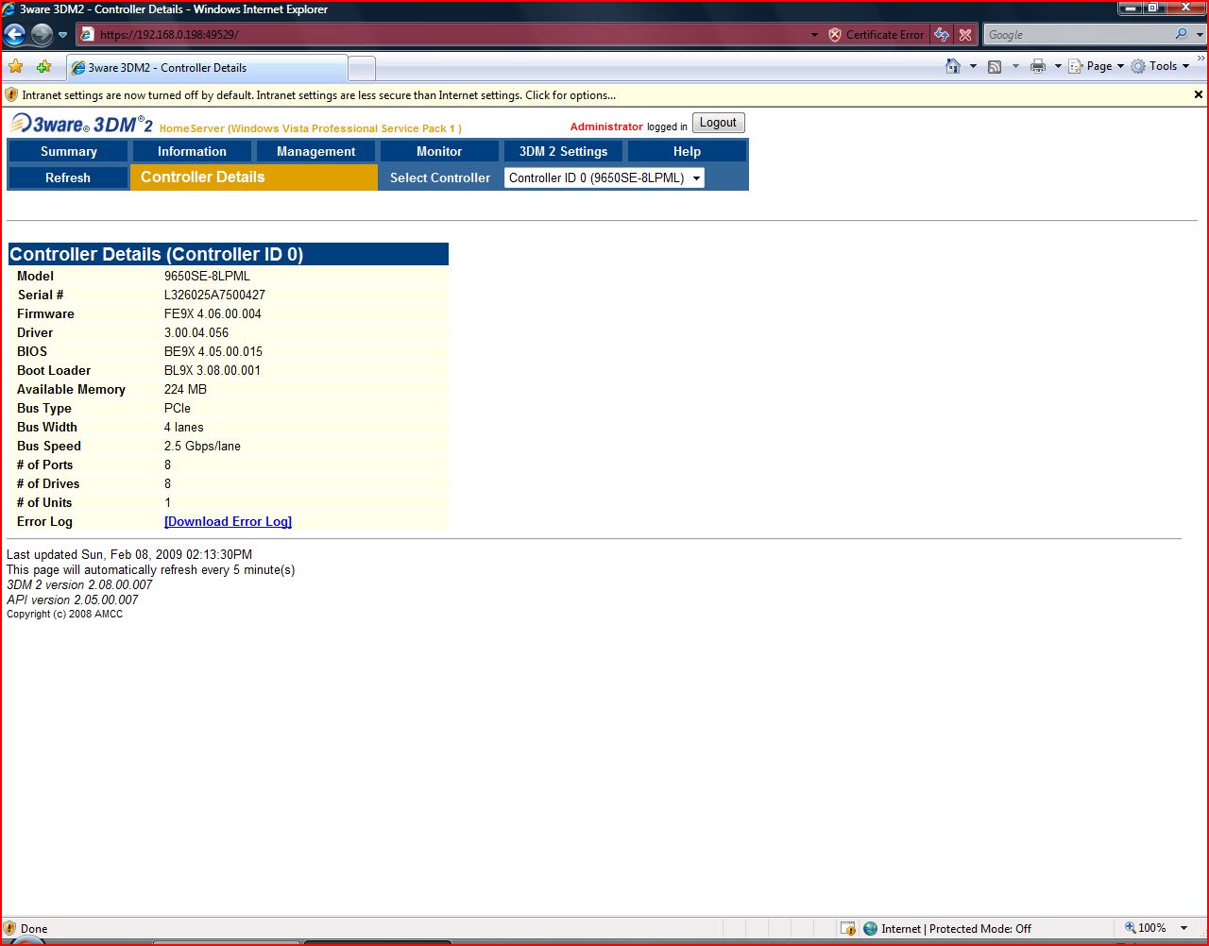This screenshot has width=1209, height=946.
Task: Click the Add to Favorites icon
Action: tap(43, 67)
